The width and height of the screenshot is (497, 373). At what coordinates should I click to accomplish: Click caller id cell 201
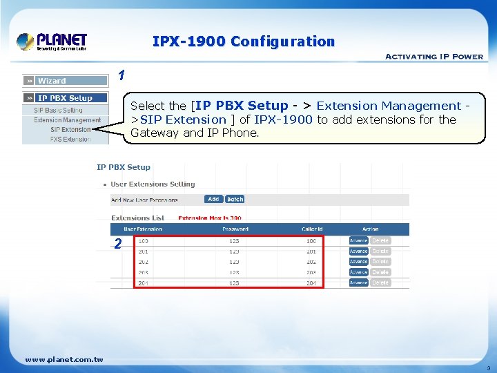pyautogui.click(x=311, y=251)
